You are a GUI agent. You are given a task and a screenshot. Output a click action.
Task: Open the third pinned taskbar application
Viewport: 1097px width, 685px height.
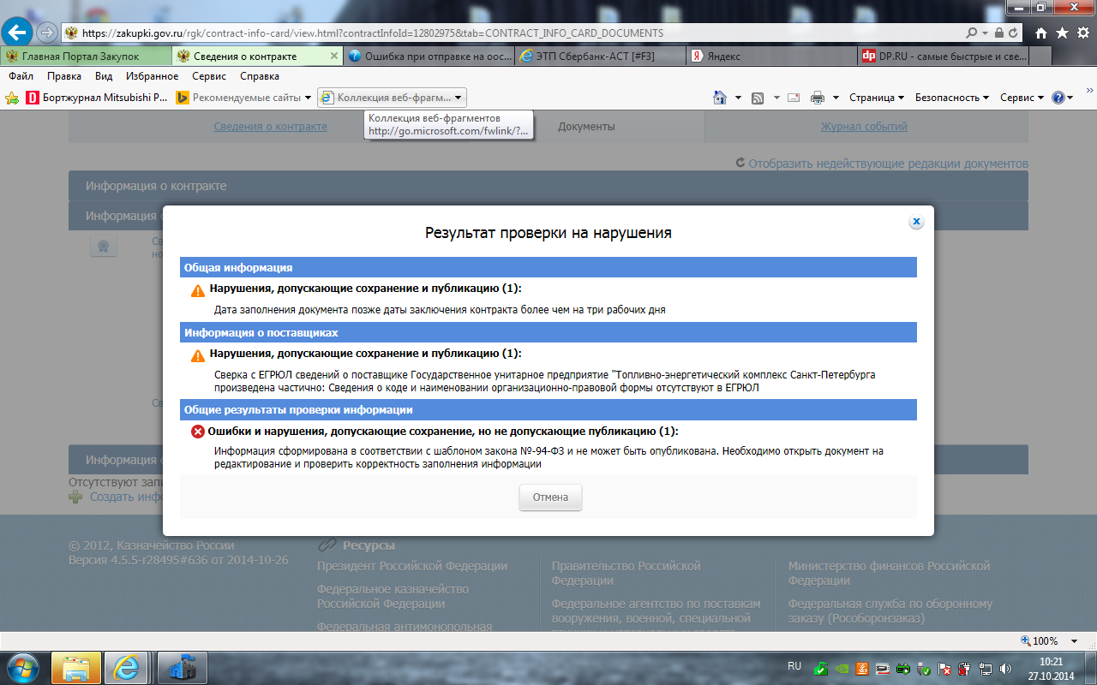[183, 668]
